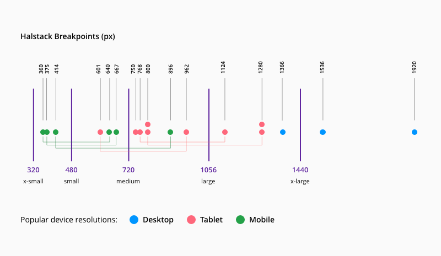Select the pink tablet dot at 601

(x=100, y=132)
